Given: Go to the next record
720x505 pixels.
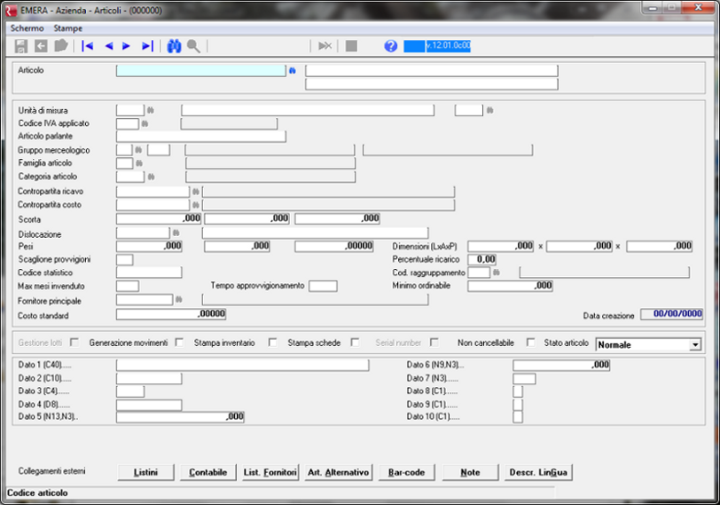Looking at the screenshot, I should click(x=126, y=46).
